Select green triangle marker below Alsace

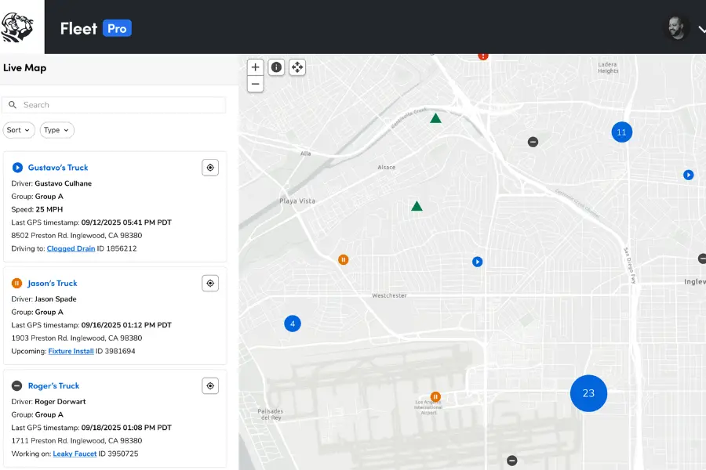417,206
